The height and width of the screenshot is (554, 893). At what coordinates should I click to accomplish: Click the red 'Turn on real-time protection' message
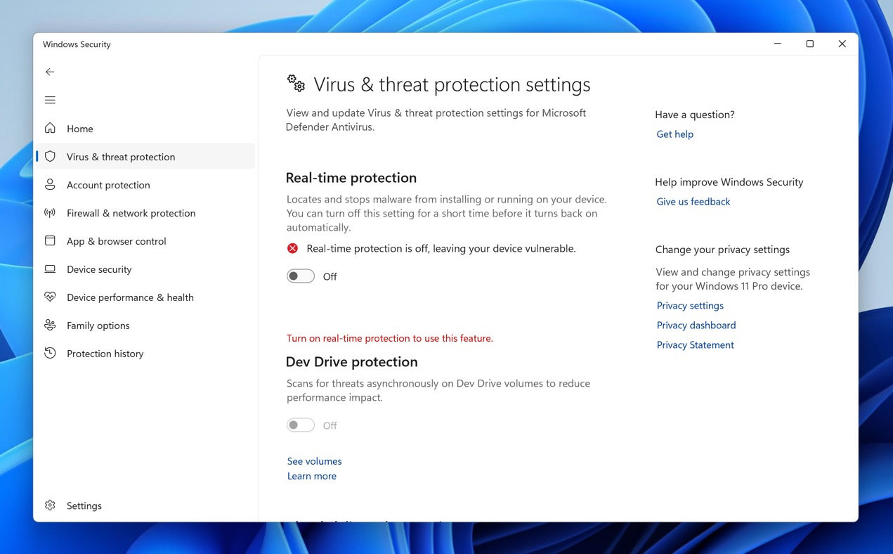pyautogui.click(x=389, y=338)
